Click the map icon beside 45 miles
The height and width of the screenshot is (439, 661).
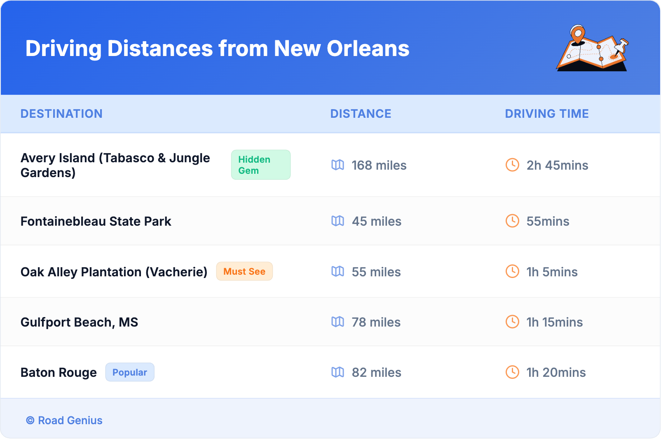(338, 221)
